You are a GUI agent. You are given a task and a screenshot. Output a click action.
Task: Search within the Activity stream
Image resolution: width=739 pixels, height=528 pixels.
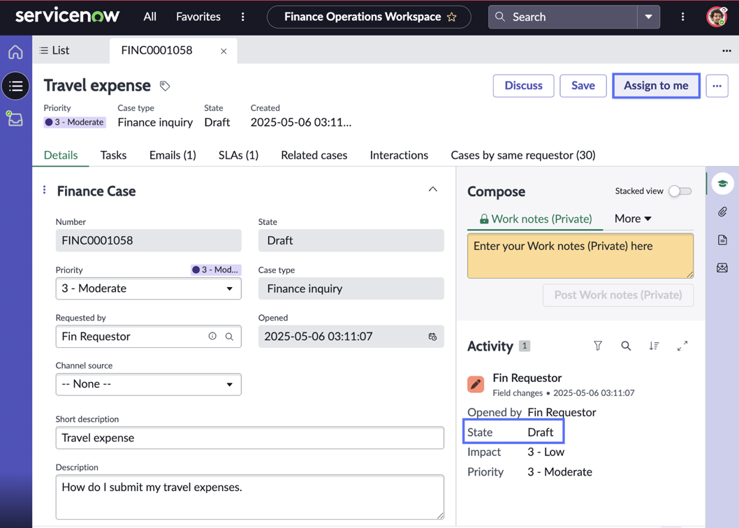tap(626, 346)
